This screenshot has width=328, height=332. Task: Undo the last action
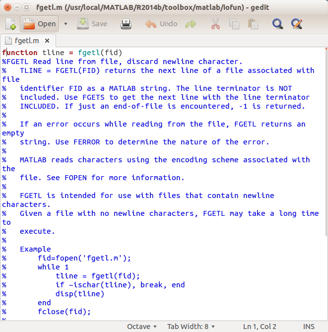[x=161, y=24]
